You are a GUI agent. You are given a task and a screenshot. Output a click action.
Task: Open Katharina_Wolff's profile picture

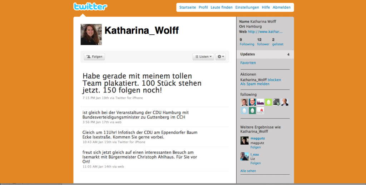click(91, 34)
